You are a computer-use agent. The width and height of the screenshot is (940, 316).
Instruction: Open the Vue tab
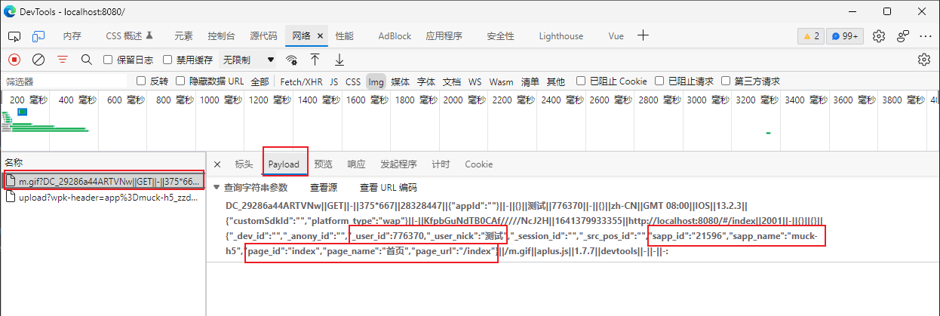coord(616,36)
